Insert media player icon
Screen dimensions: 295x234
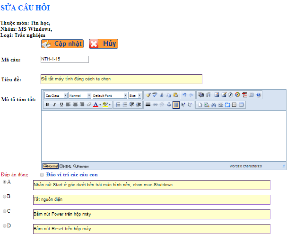click(237, 95)
